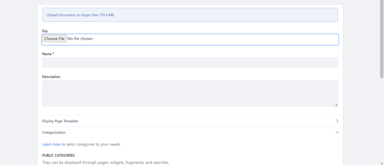This screenshot has height=166, width=385.
Task: Click the red required asterisk beside Name
Action: point(53,53)
